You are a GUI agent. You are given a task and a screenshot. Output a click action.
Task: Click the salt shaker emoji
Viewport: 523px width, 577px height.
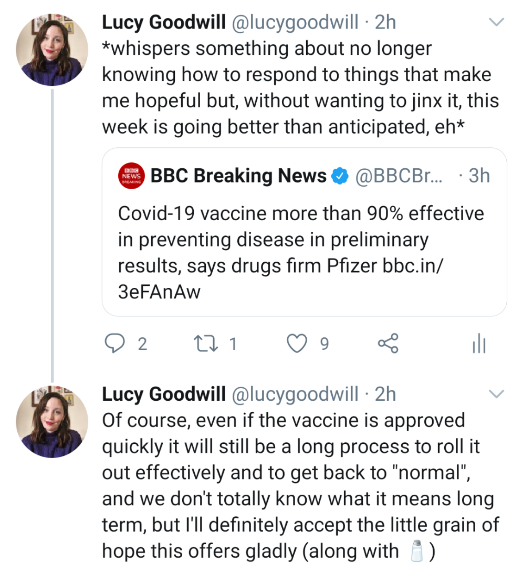(416, 551)
